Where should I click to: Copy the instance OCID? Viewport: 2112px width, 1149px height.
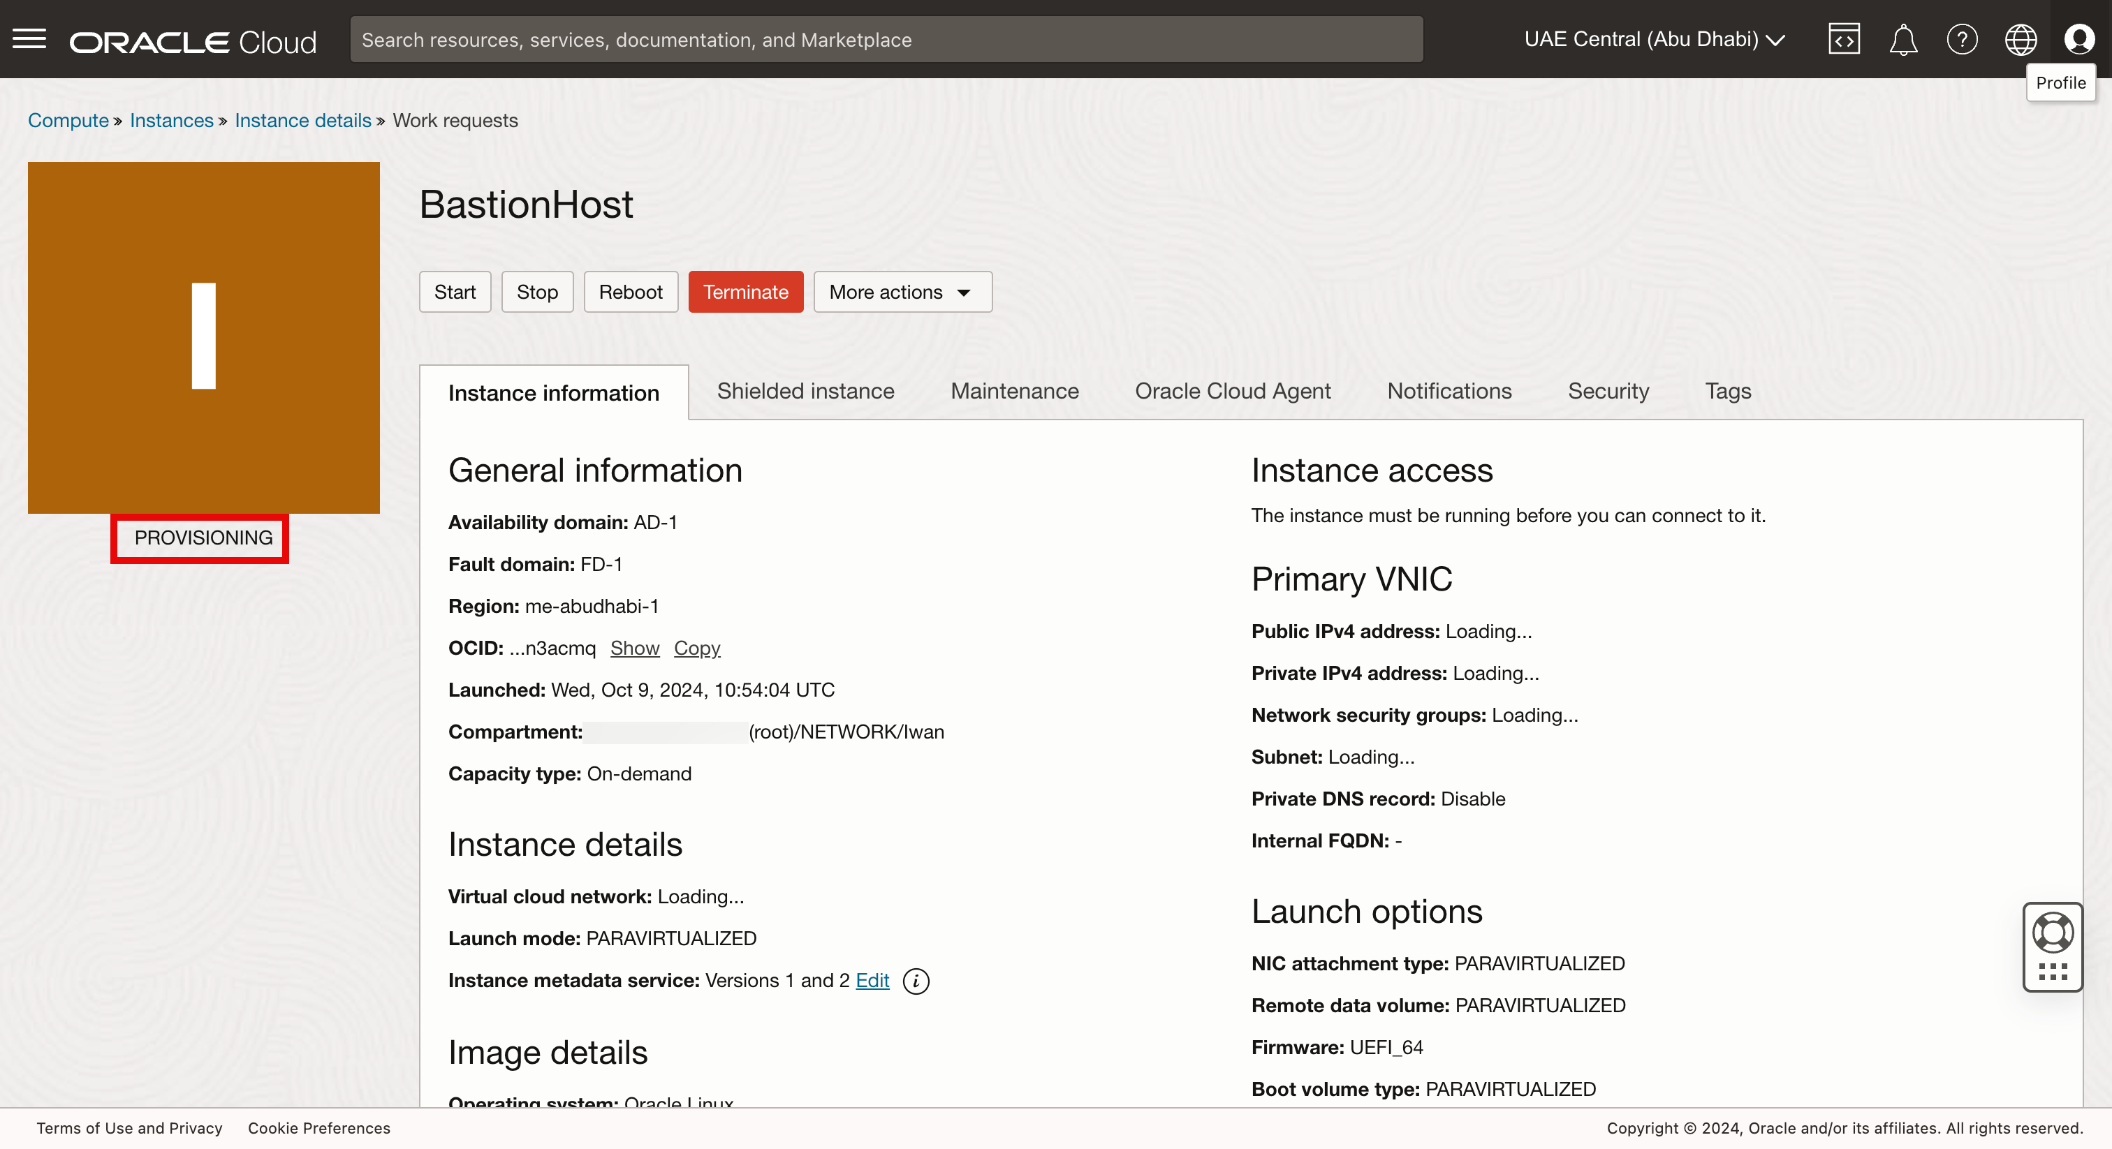click(x=696, y=648)
